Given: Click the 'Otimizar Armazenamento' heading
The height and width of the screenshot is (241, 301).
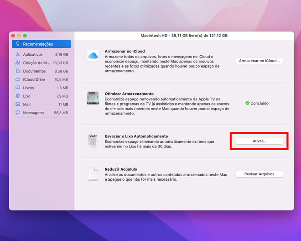Looking at the screenshot, I should point(129,94).
